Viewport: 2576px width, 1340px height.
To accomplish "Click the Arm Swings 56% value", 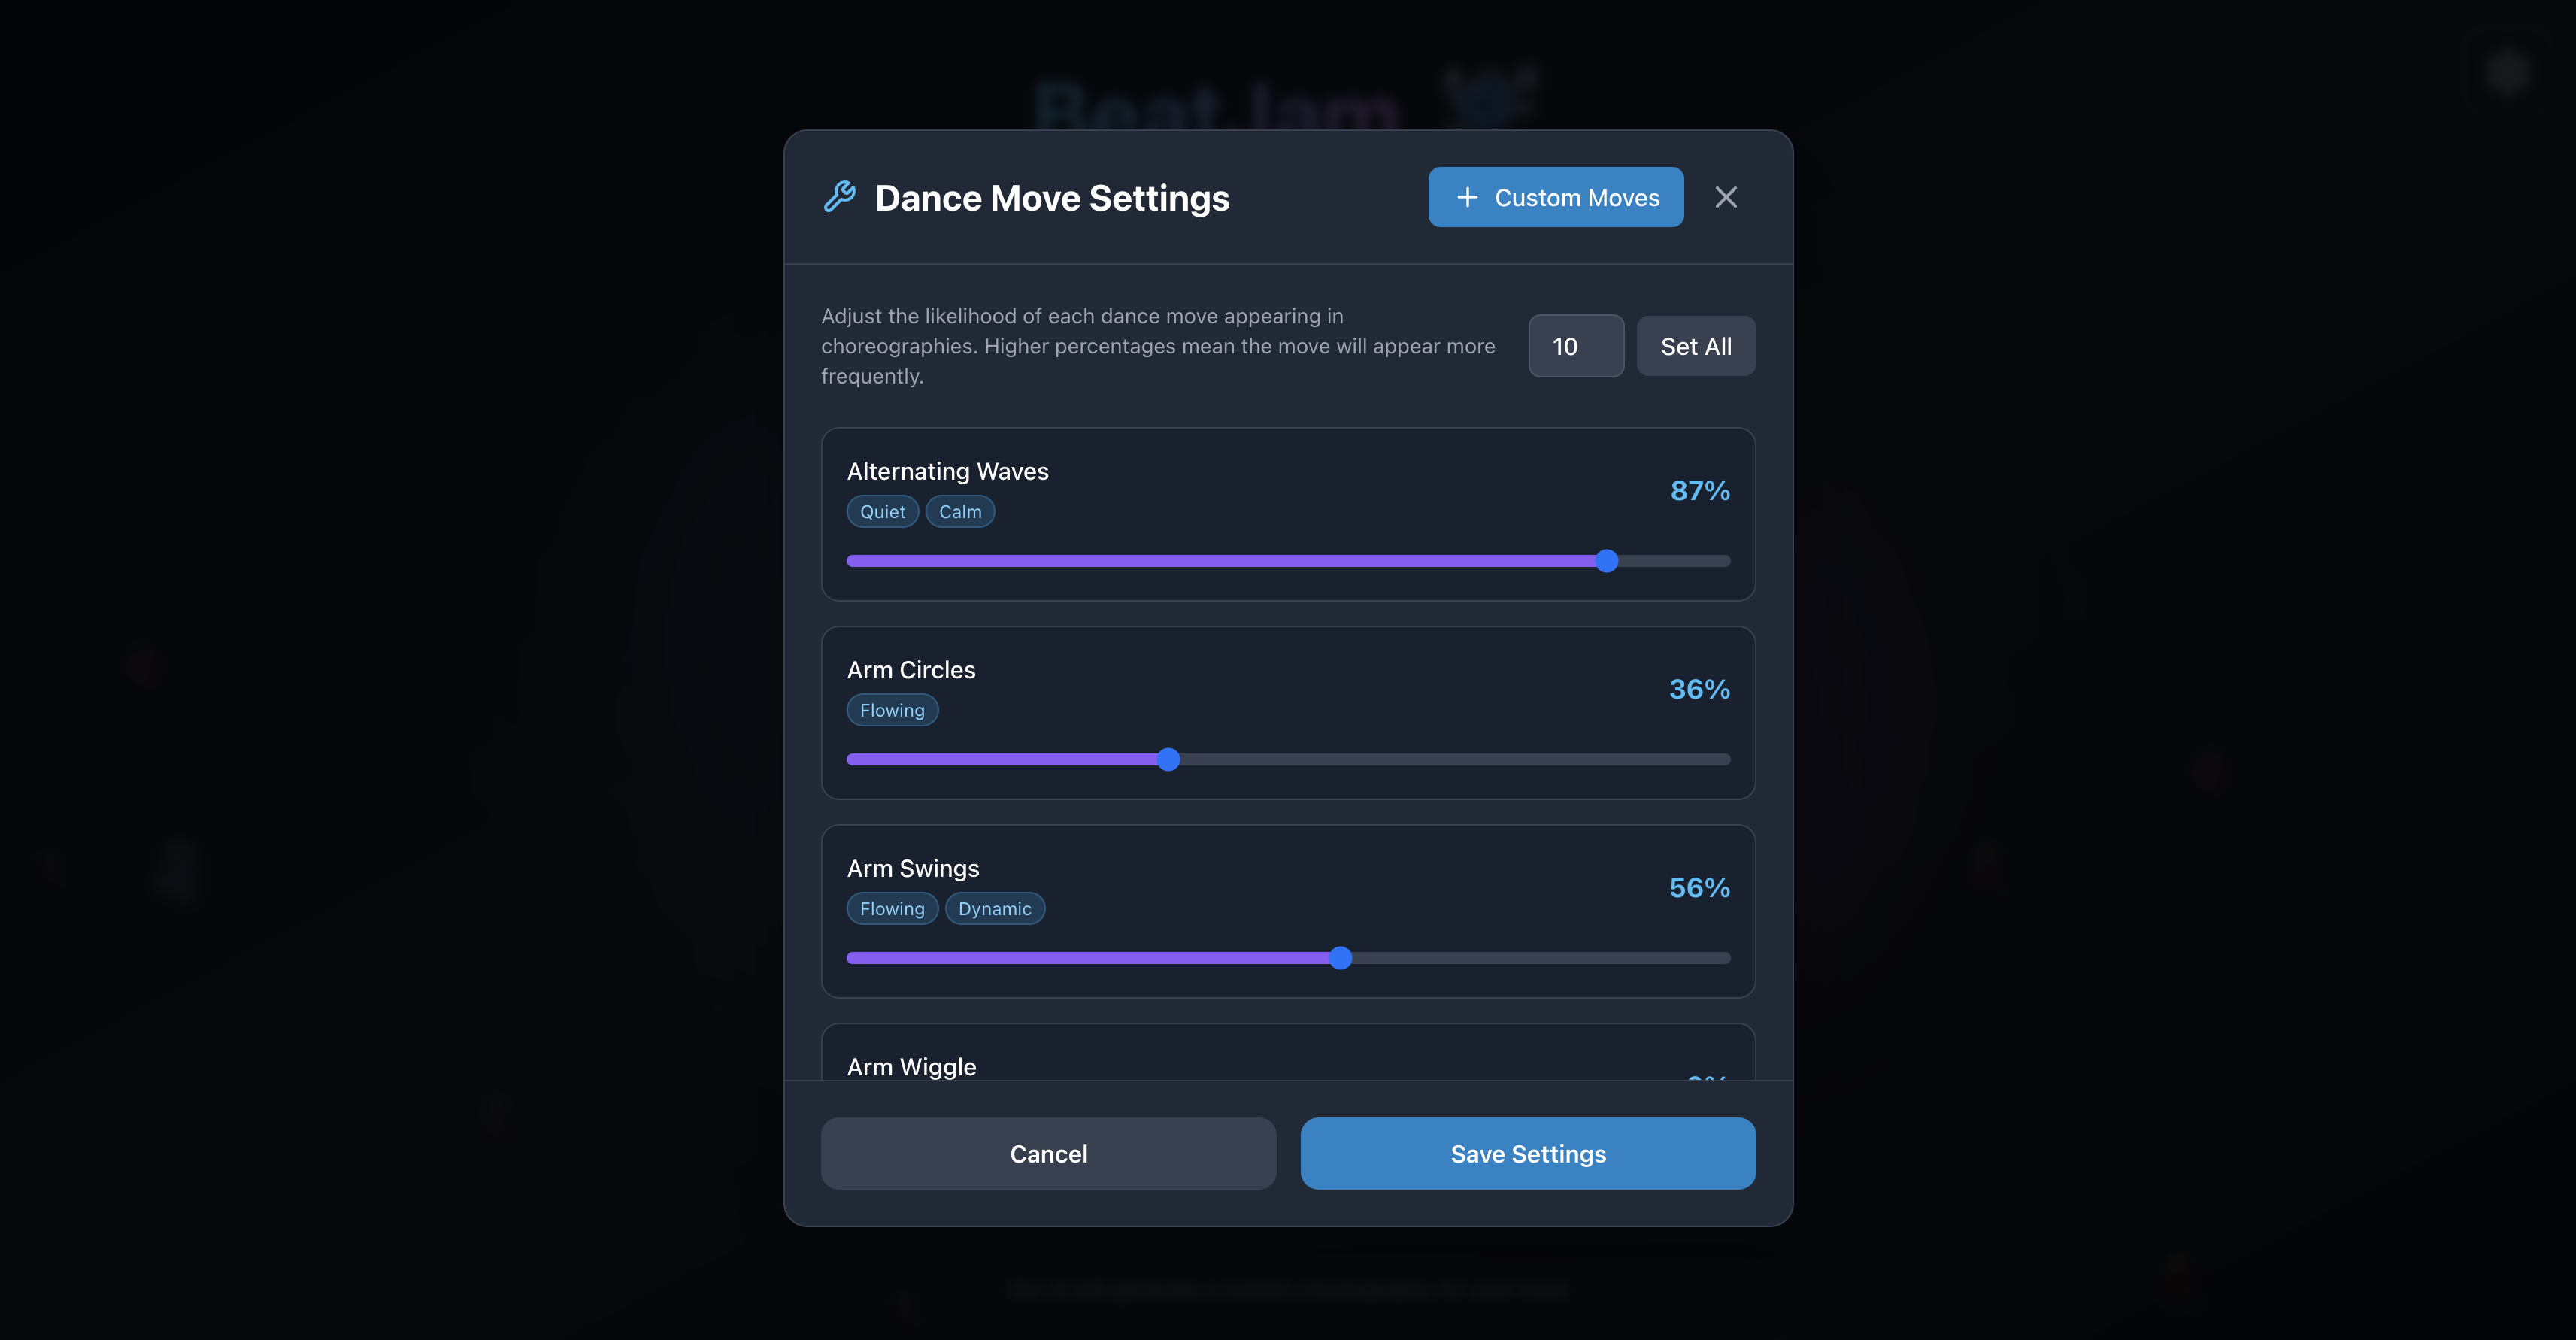I will [x=1699, y=888].
